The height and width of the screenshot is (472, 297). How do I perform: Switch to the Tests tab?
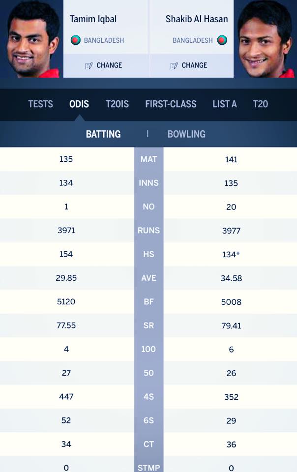pyautogui.click(x=40, y=104)
